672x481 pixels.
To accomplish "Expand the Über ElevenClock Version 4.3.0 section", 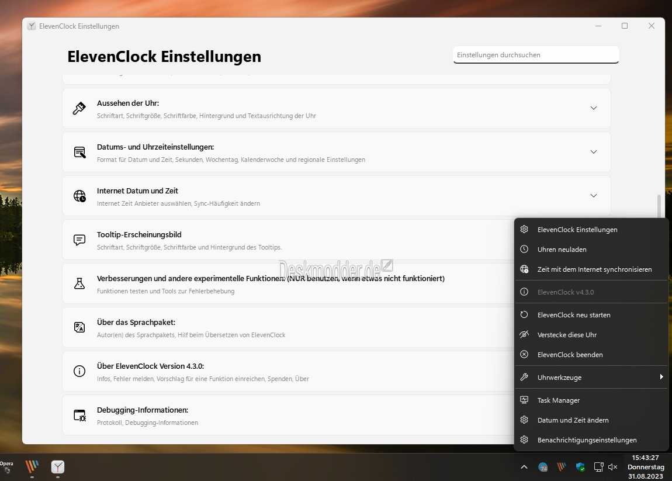I will pyautogui.click(x=288, y=371).
